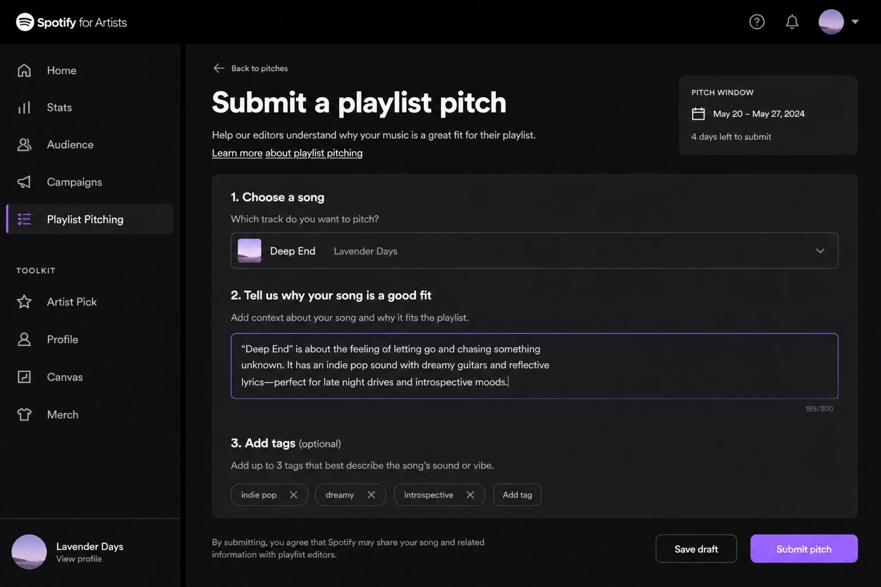This screenshot has height=587, width=881.
Task: Open Campaigns section
Action: 74,182
